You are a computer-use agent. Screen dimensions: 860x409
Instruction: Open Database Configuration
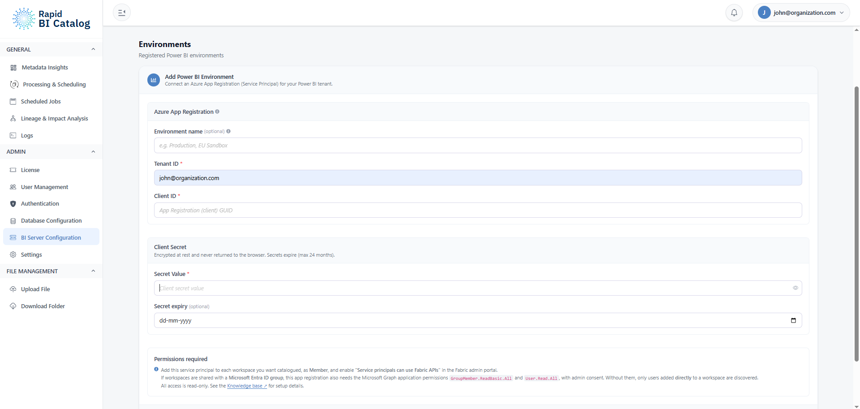coord(51,221)
